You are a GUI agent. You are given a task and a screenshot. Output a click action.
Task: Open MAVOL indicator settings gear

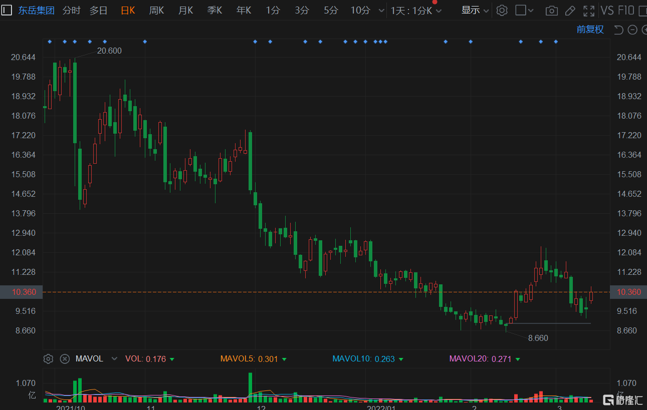click(x=48, y=359)
